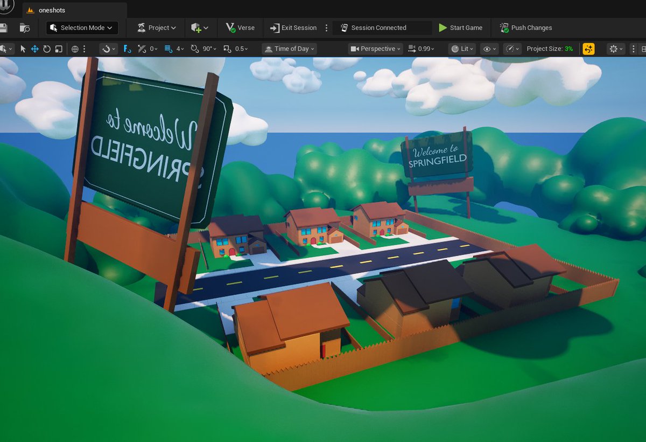Viewport: 646px width, 442px height.
Task: Open session options three-dot menu
Action: (x=326, y=27)
